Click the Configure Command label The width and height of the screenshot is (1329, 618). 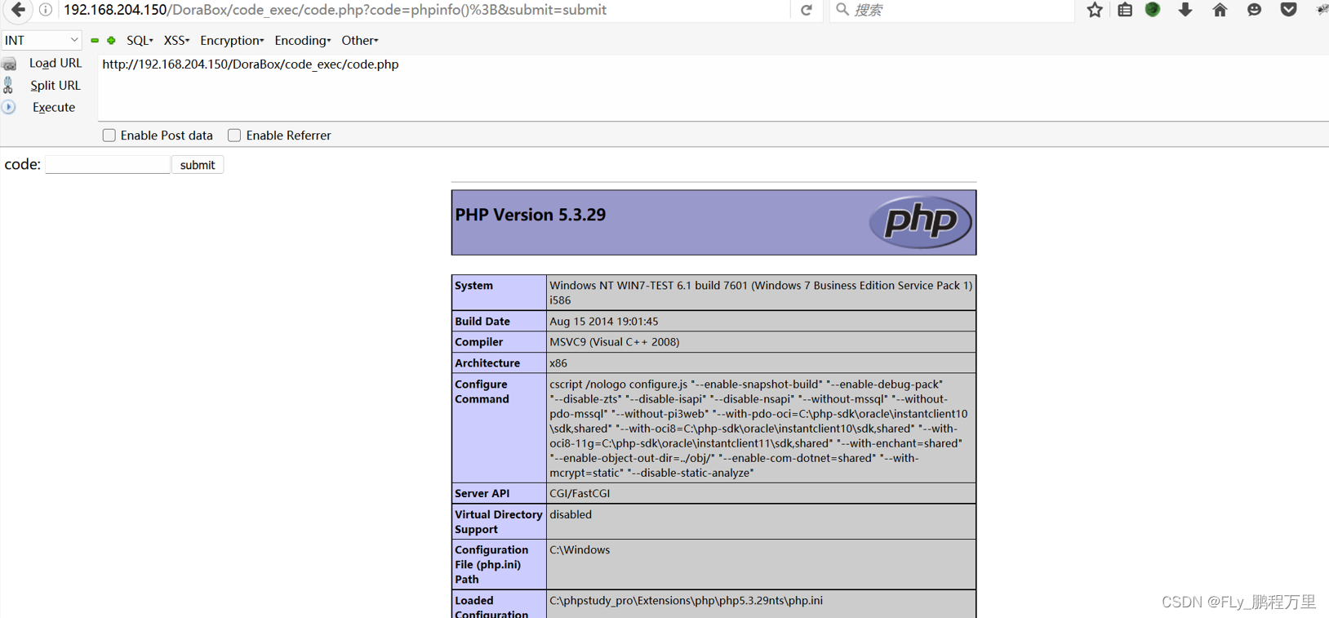(x=482, y=392)
